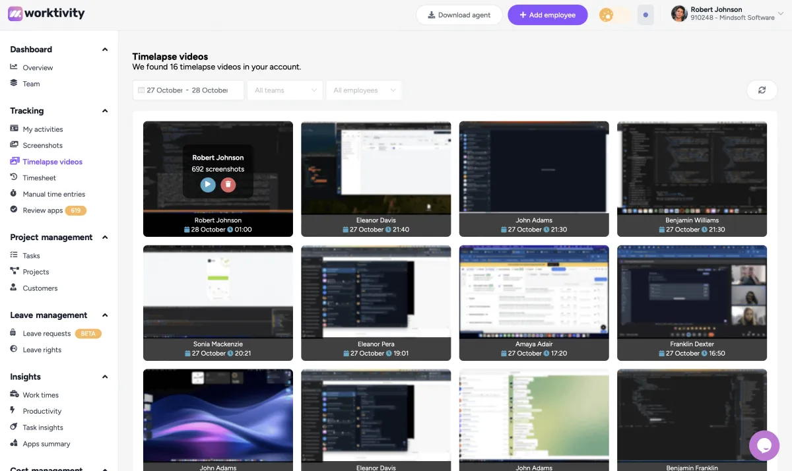The image size is (792, 471).
Task: Click the 619 badge on Review apps
Action: [x=76, y=210]
